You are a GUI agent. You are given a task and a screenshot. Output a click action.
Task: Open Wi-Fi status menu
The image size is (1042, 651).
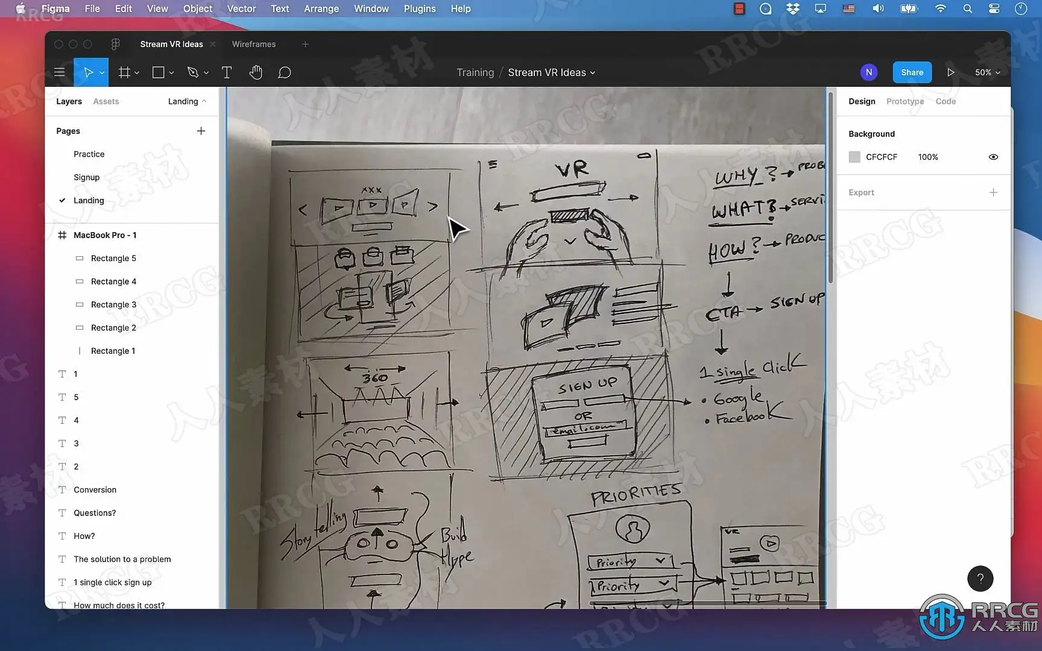coord(940,8)
